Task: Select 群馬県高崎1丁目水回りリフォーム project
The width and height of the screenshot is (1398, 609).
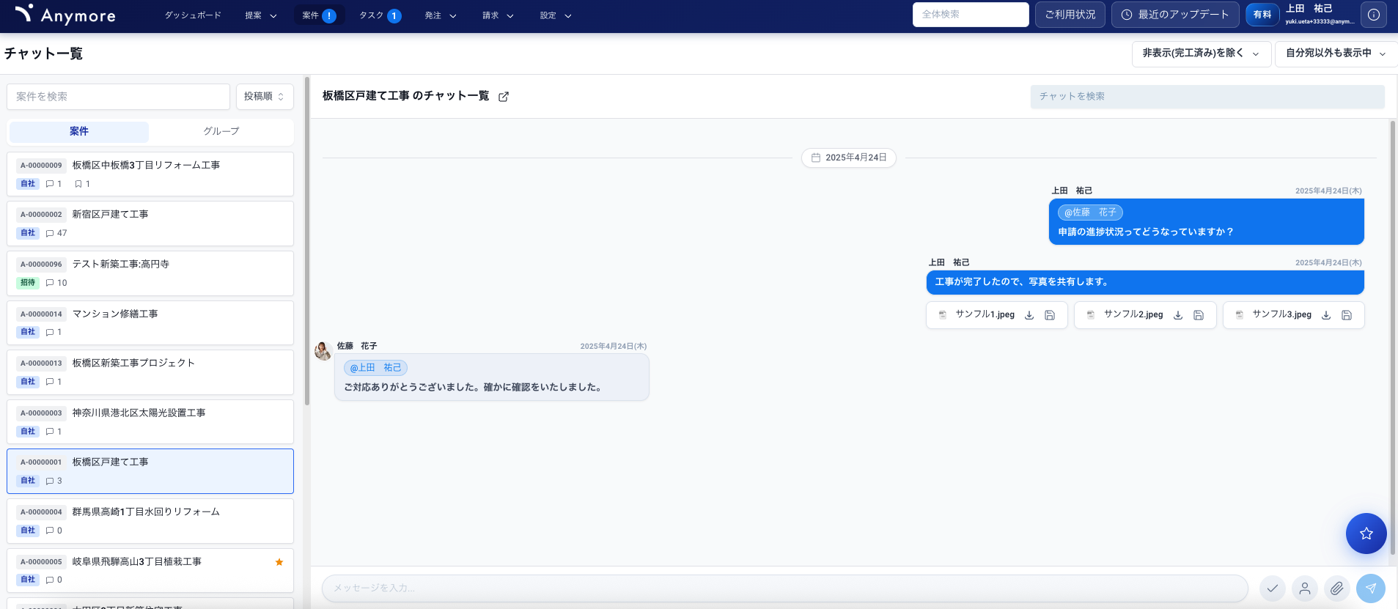Action: click(x=150, y=521)
